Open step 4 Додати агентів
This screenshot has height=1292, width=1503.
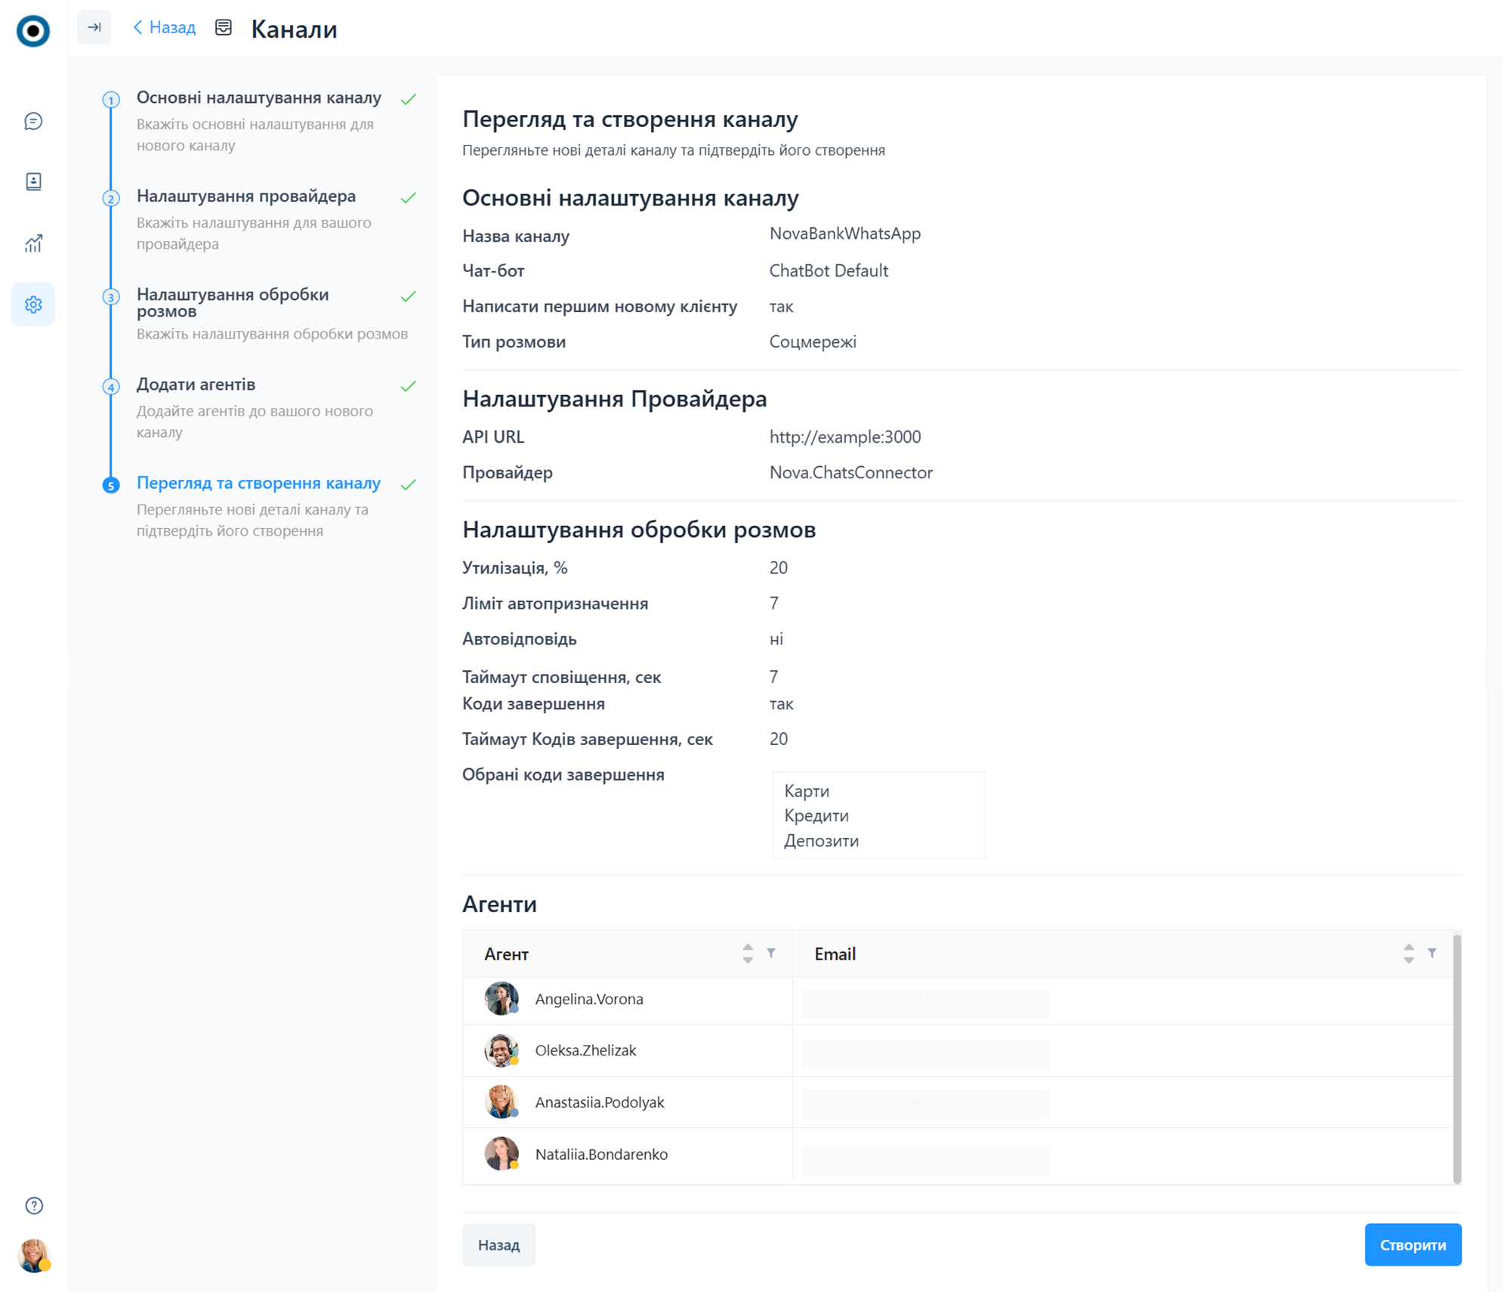point(196,385)
